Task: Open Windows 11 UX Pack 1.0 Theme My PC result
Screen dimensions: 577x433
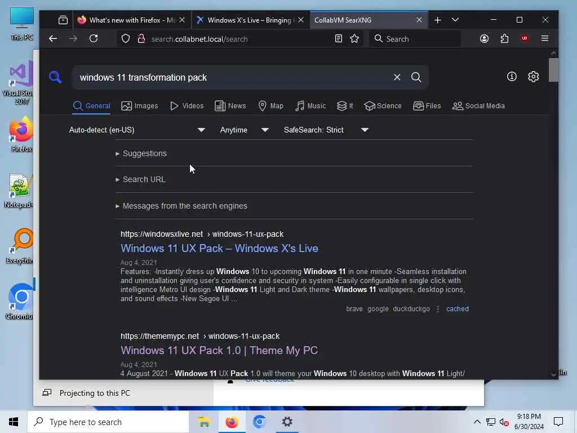Action: [219, 351]
